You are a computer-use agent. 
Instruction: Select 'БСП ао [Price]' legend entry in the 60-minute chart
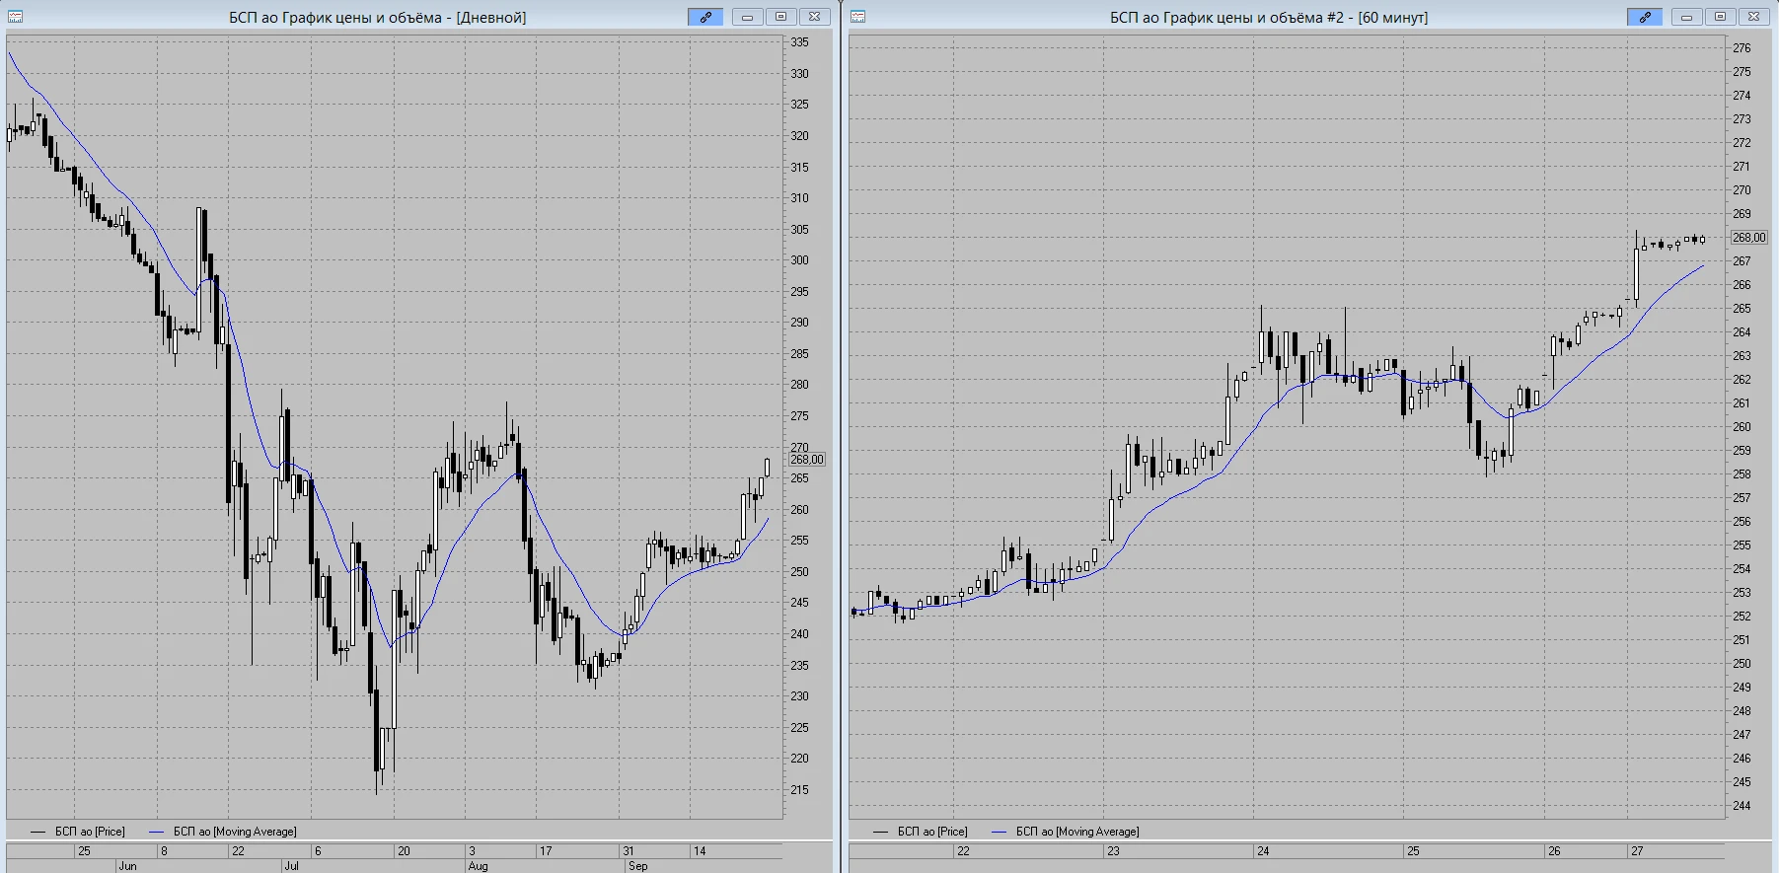click(921, 832)
